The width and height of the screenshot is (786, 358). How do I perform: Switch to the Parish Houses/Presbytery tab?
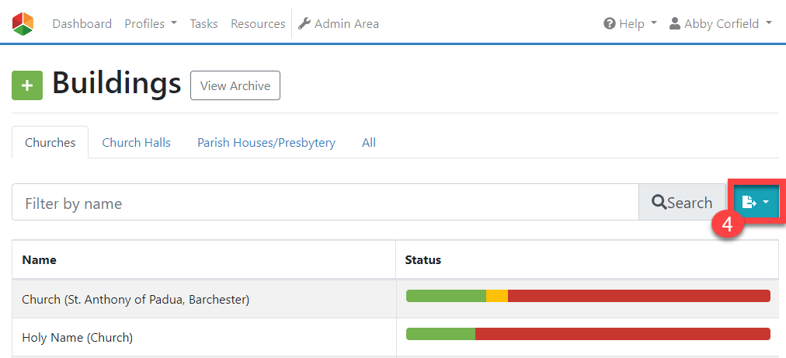point(266,142)
